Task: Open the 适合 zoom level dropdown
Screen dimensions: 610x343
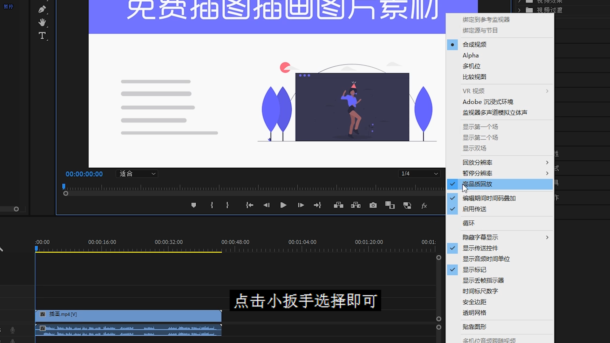Action: pos(137,174)
